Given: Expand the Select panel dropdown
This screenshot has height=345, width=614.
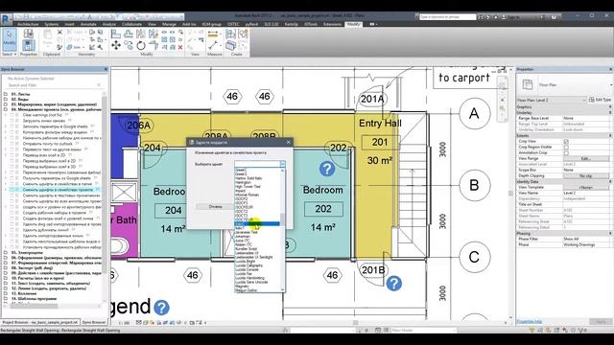Looking at the screenshot, I should 9,55.
